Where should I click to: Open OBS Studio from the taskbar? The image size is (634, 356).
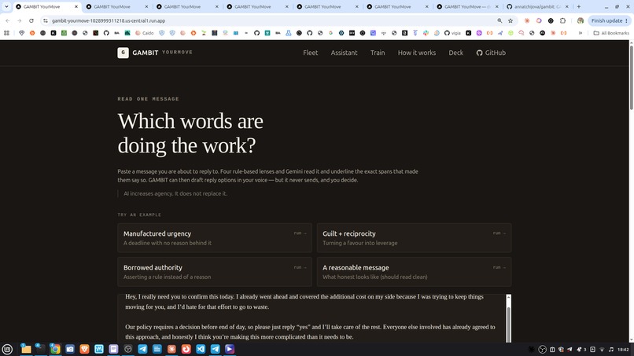(x=127, y=349)
